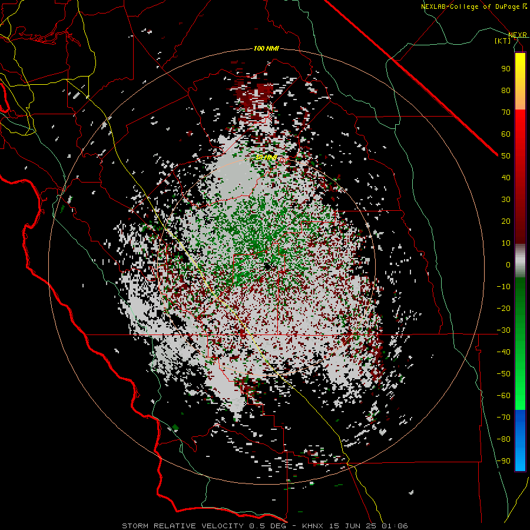Click the 40 value on the velocity scale
This screenshot has height=530, width=530.
pyautogui.click(x=506, y=177)
